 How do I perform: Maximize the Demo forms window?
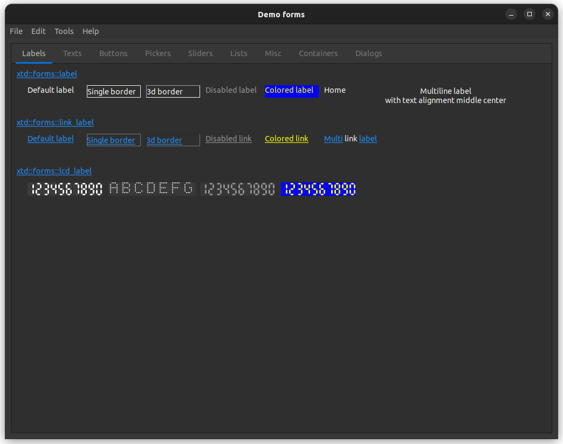pyautogui.click(x=530, y=15)
